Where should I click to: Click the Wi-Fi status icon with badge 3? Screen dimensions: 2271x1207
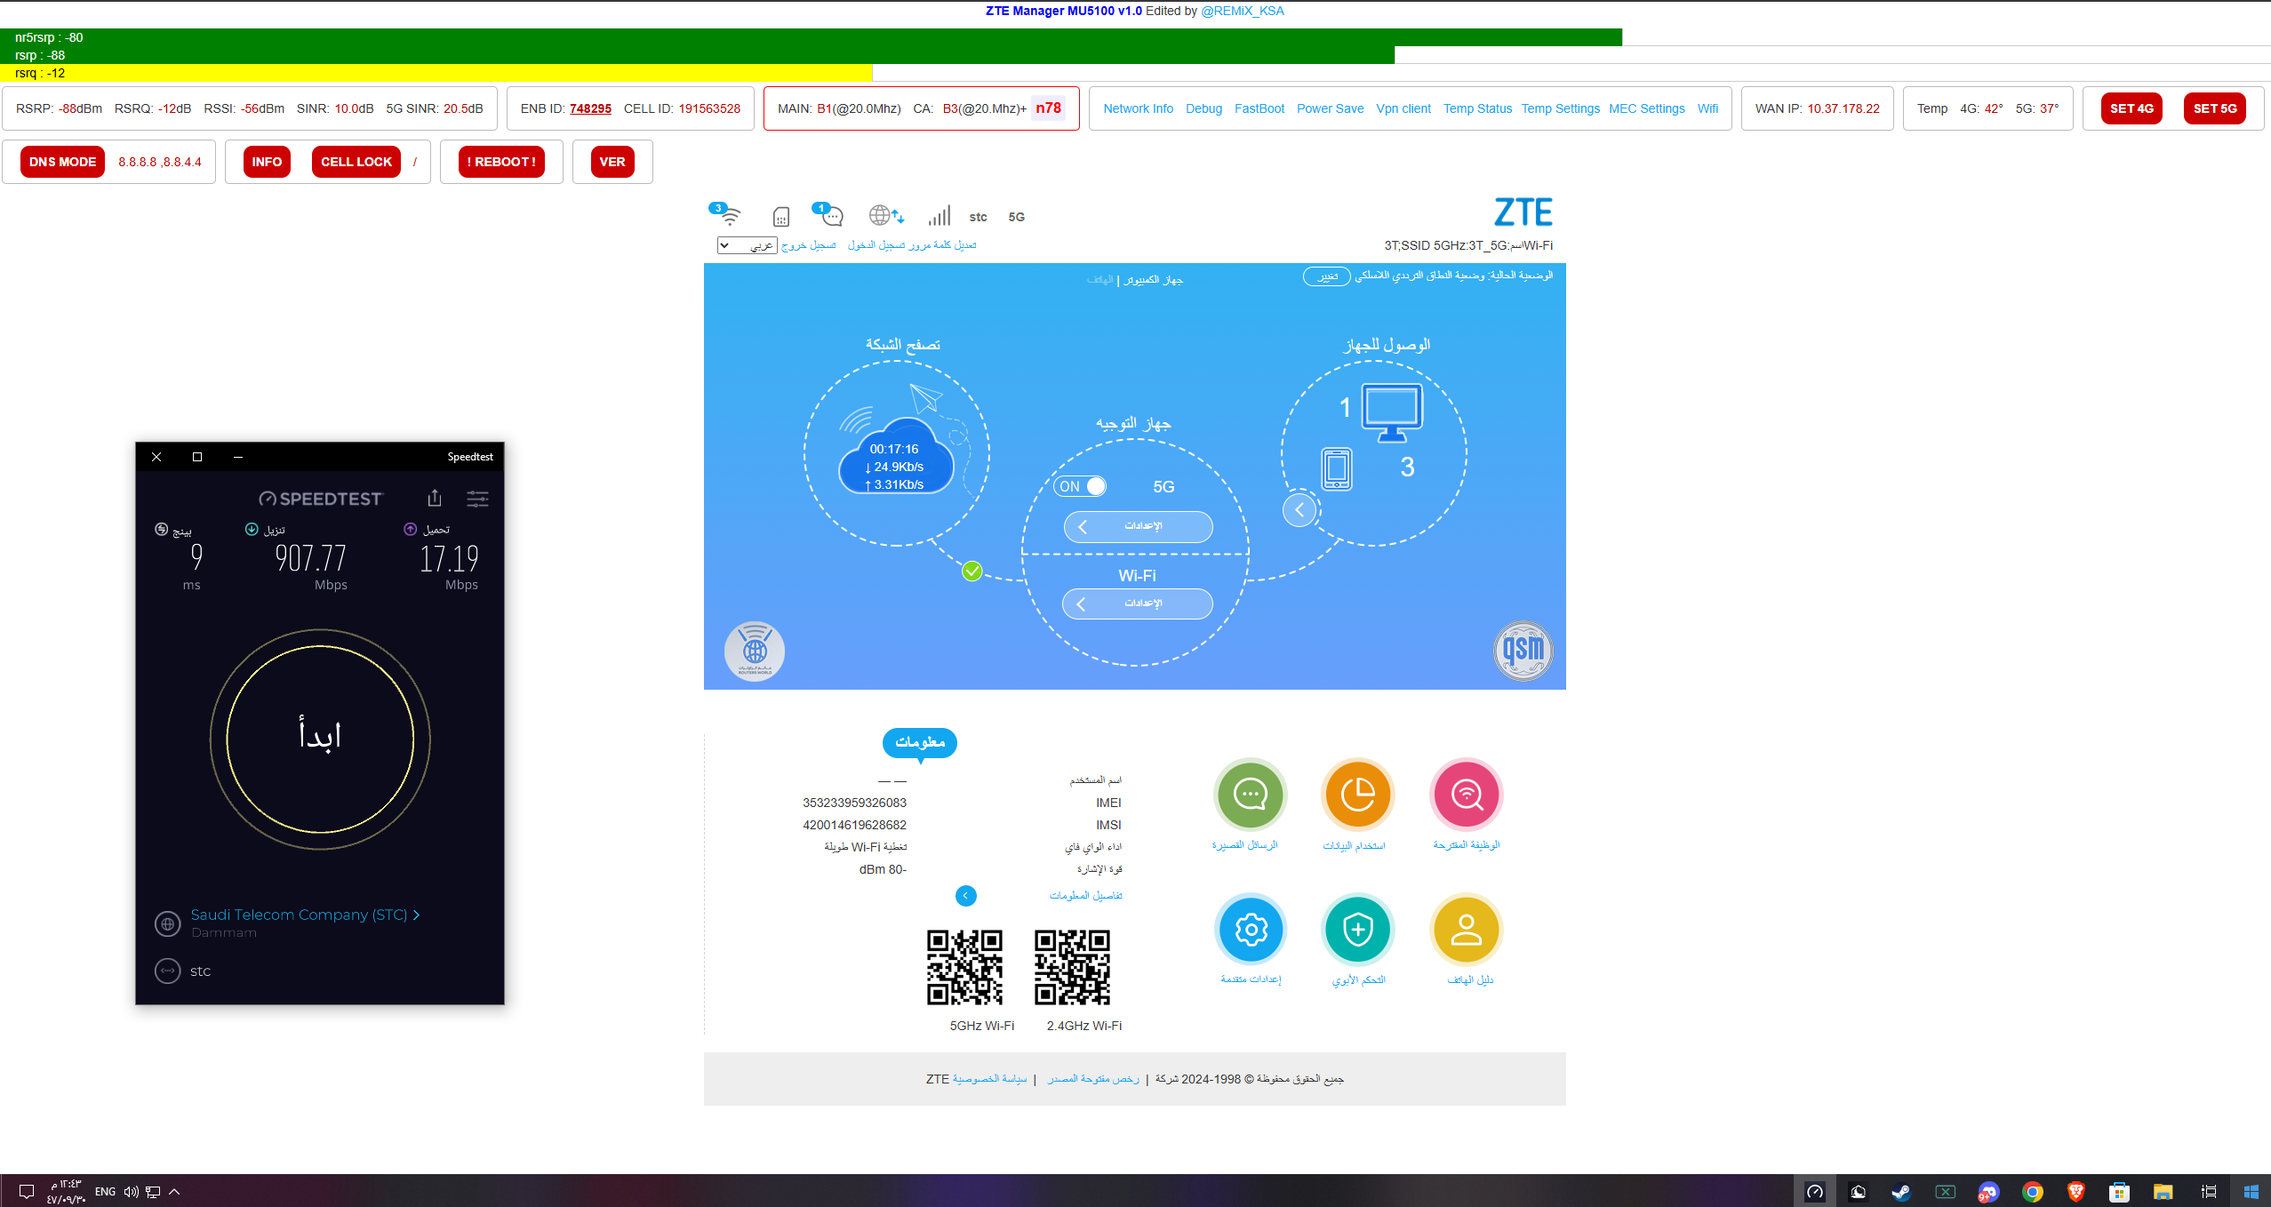coord(729,215)
